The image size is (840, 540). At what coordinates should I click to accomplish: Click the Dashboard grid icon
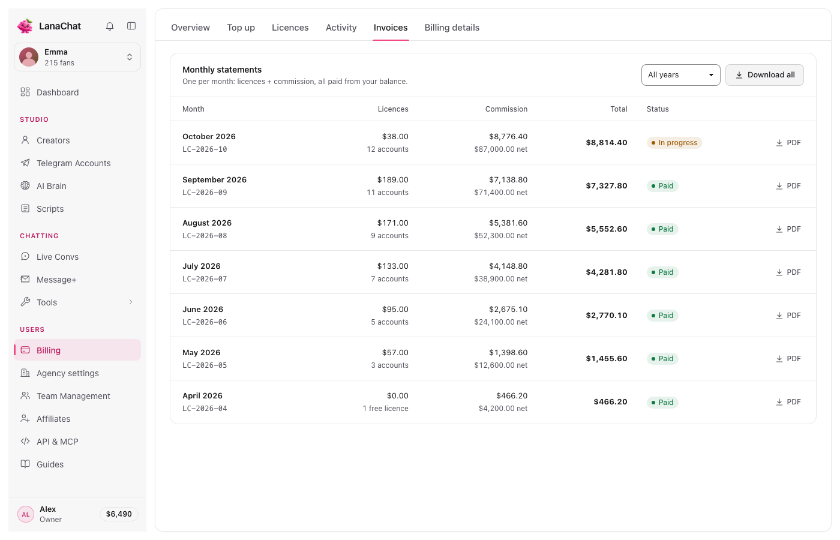[25, 92]
